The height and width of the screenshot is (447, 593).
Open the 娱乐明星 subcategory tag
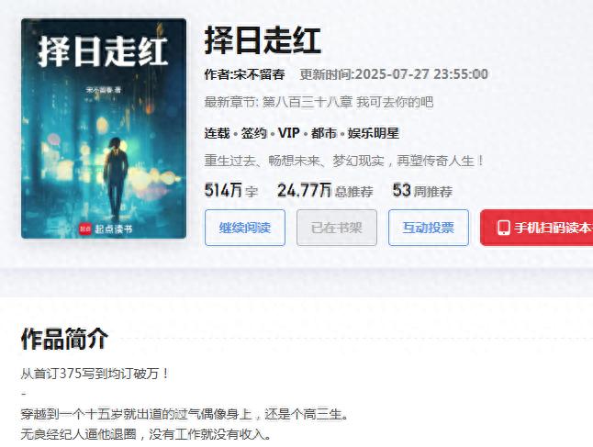[x=374, y=133]
